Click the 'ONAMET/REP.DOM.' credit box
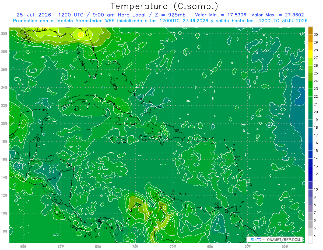323x250 pixels. click(274, 239)
